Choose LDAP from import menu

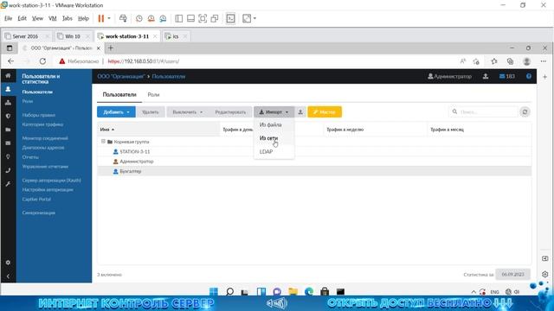pyautogui.click(x=266, y=152)
